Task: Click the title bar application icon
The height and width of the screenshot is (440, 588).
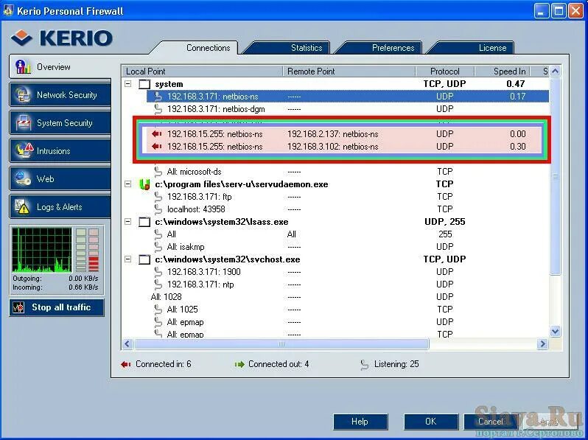Action: click(8, 10)
